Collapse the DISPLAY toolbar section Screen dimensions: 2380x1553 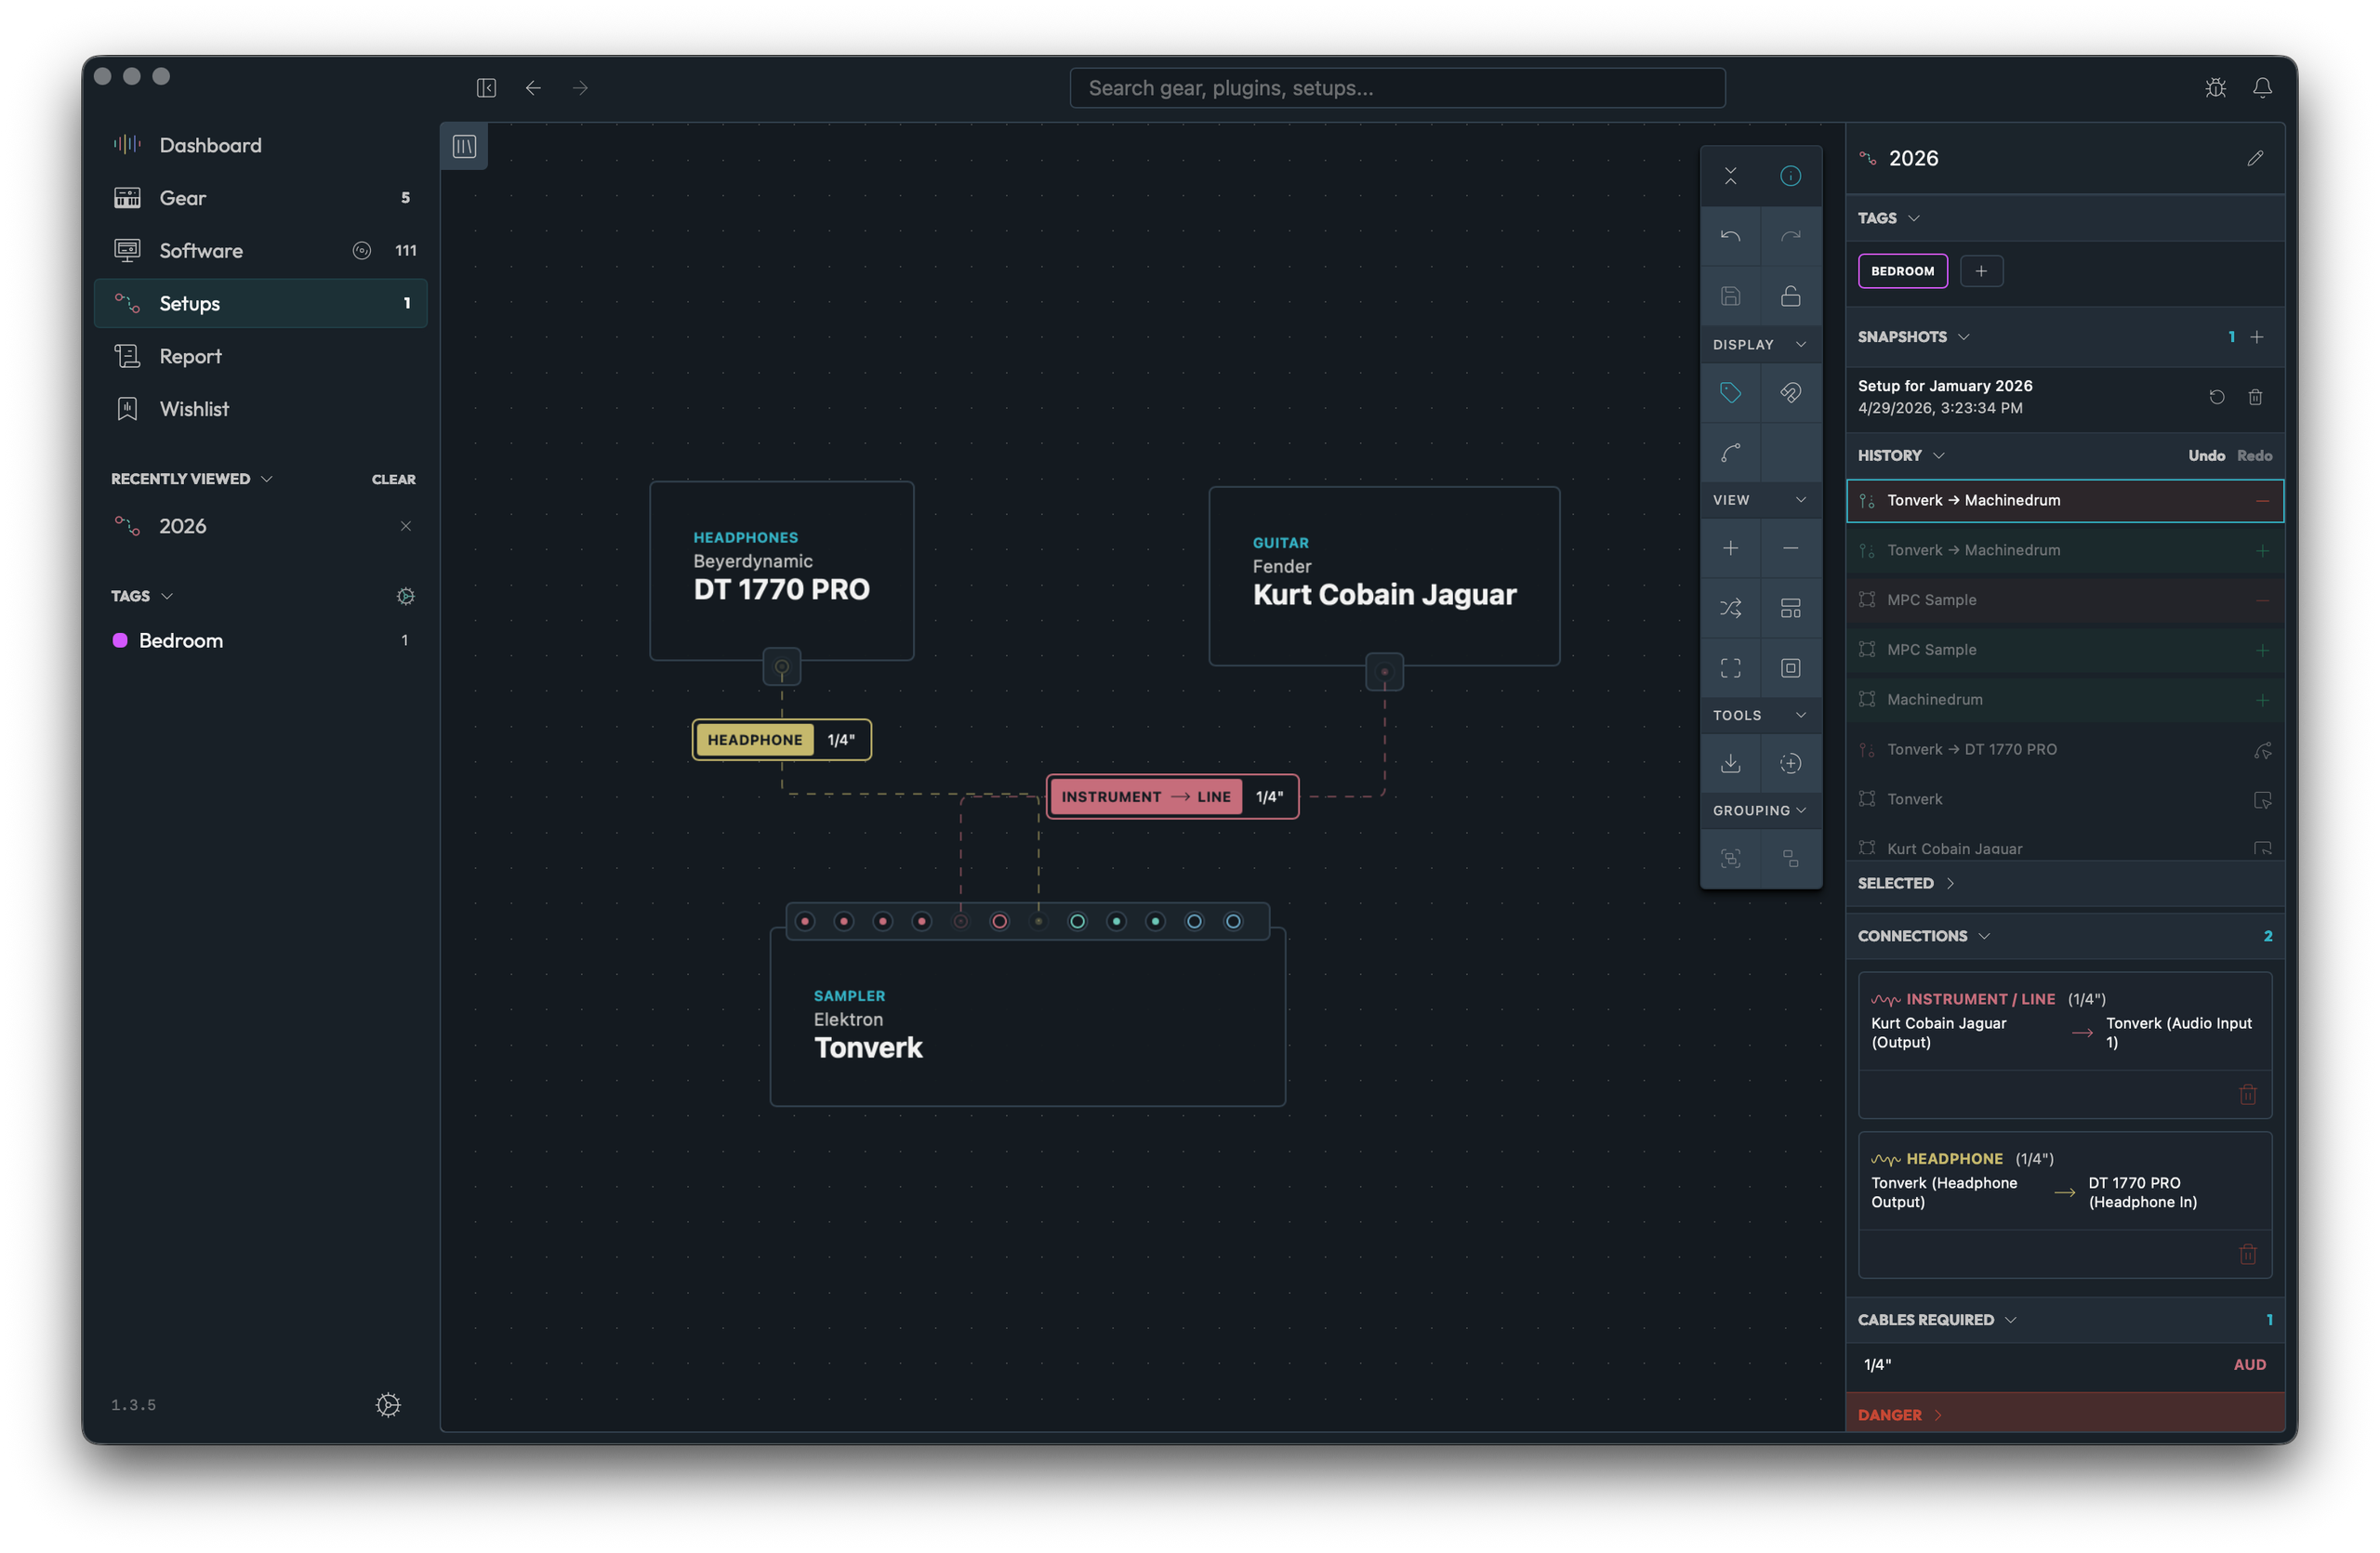click(x=1760, y=345)
